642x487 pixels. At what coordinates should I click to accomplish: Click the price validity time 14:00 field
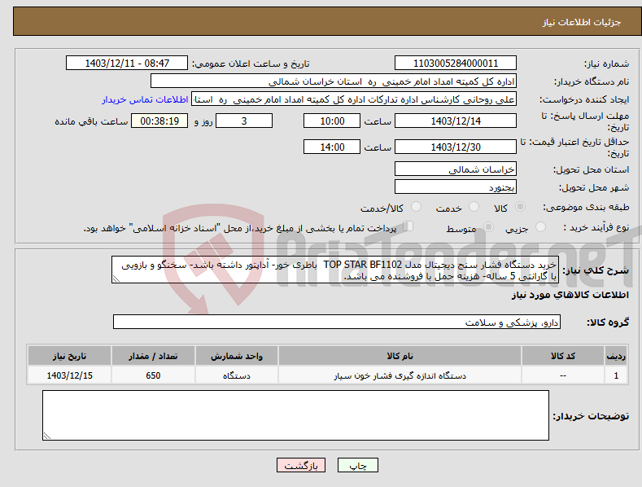tap(332, 147)
